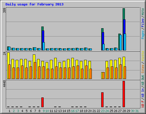
Task: Click the day 29 axis label
Action: [128, 111]
